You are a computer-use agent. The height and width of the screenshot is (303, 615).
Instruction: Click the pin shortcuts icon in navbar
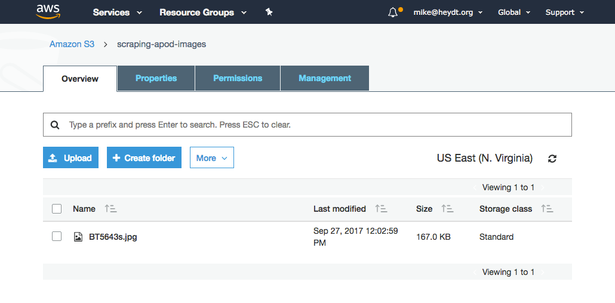tap(269, 12)
